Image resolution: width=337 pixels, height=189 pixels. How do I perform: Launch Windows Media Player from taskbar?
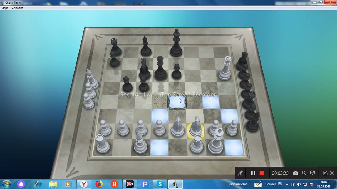point(68,184)
